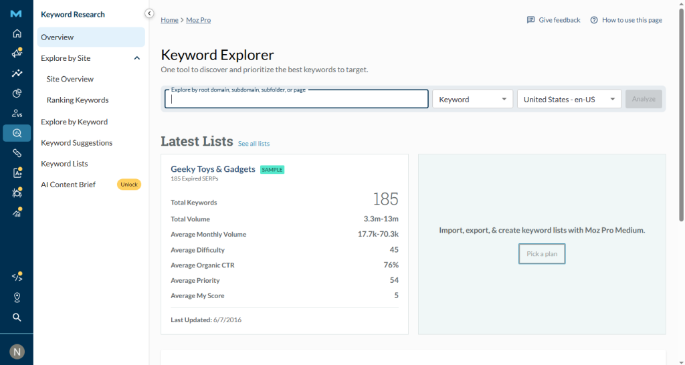Screen dimensions: 685x365
Task: Click the search magnifier icon in sidebar
Action: 17,318
